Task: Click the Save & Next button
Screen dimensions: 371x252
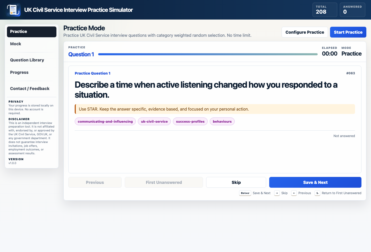Action: [x=315, y=182]
